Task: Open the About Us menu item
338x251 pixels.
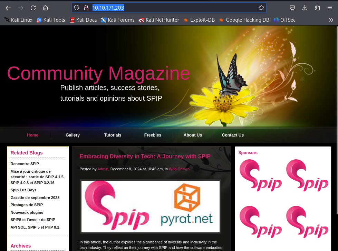Action: click(x=193, y=135)
